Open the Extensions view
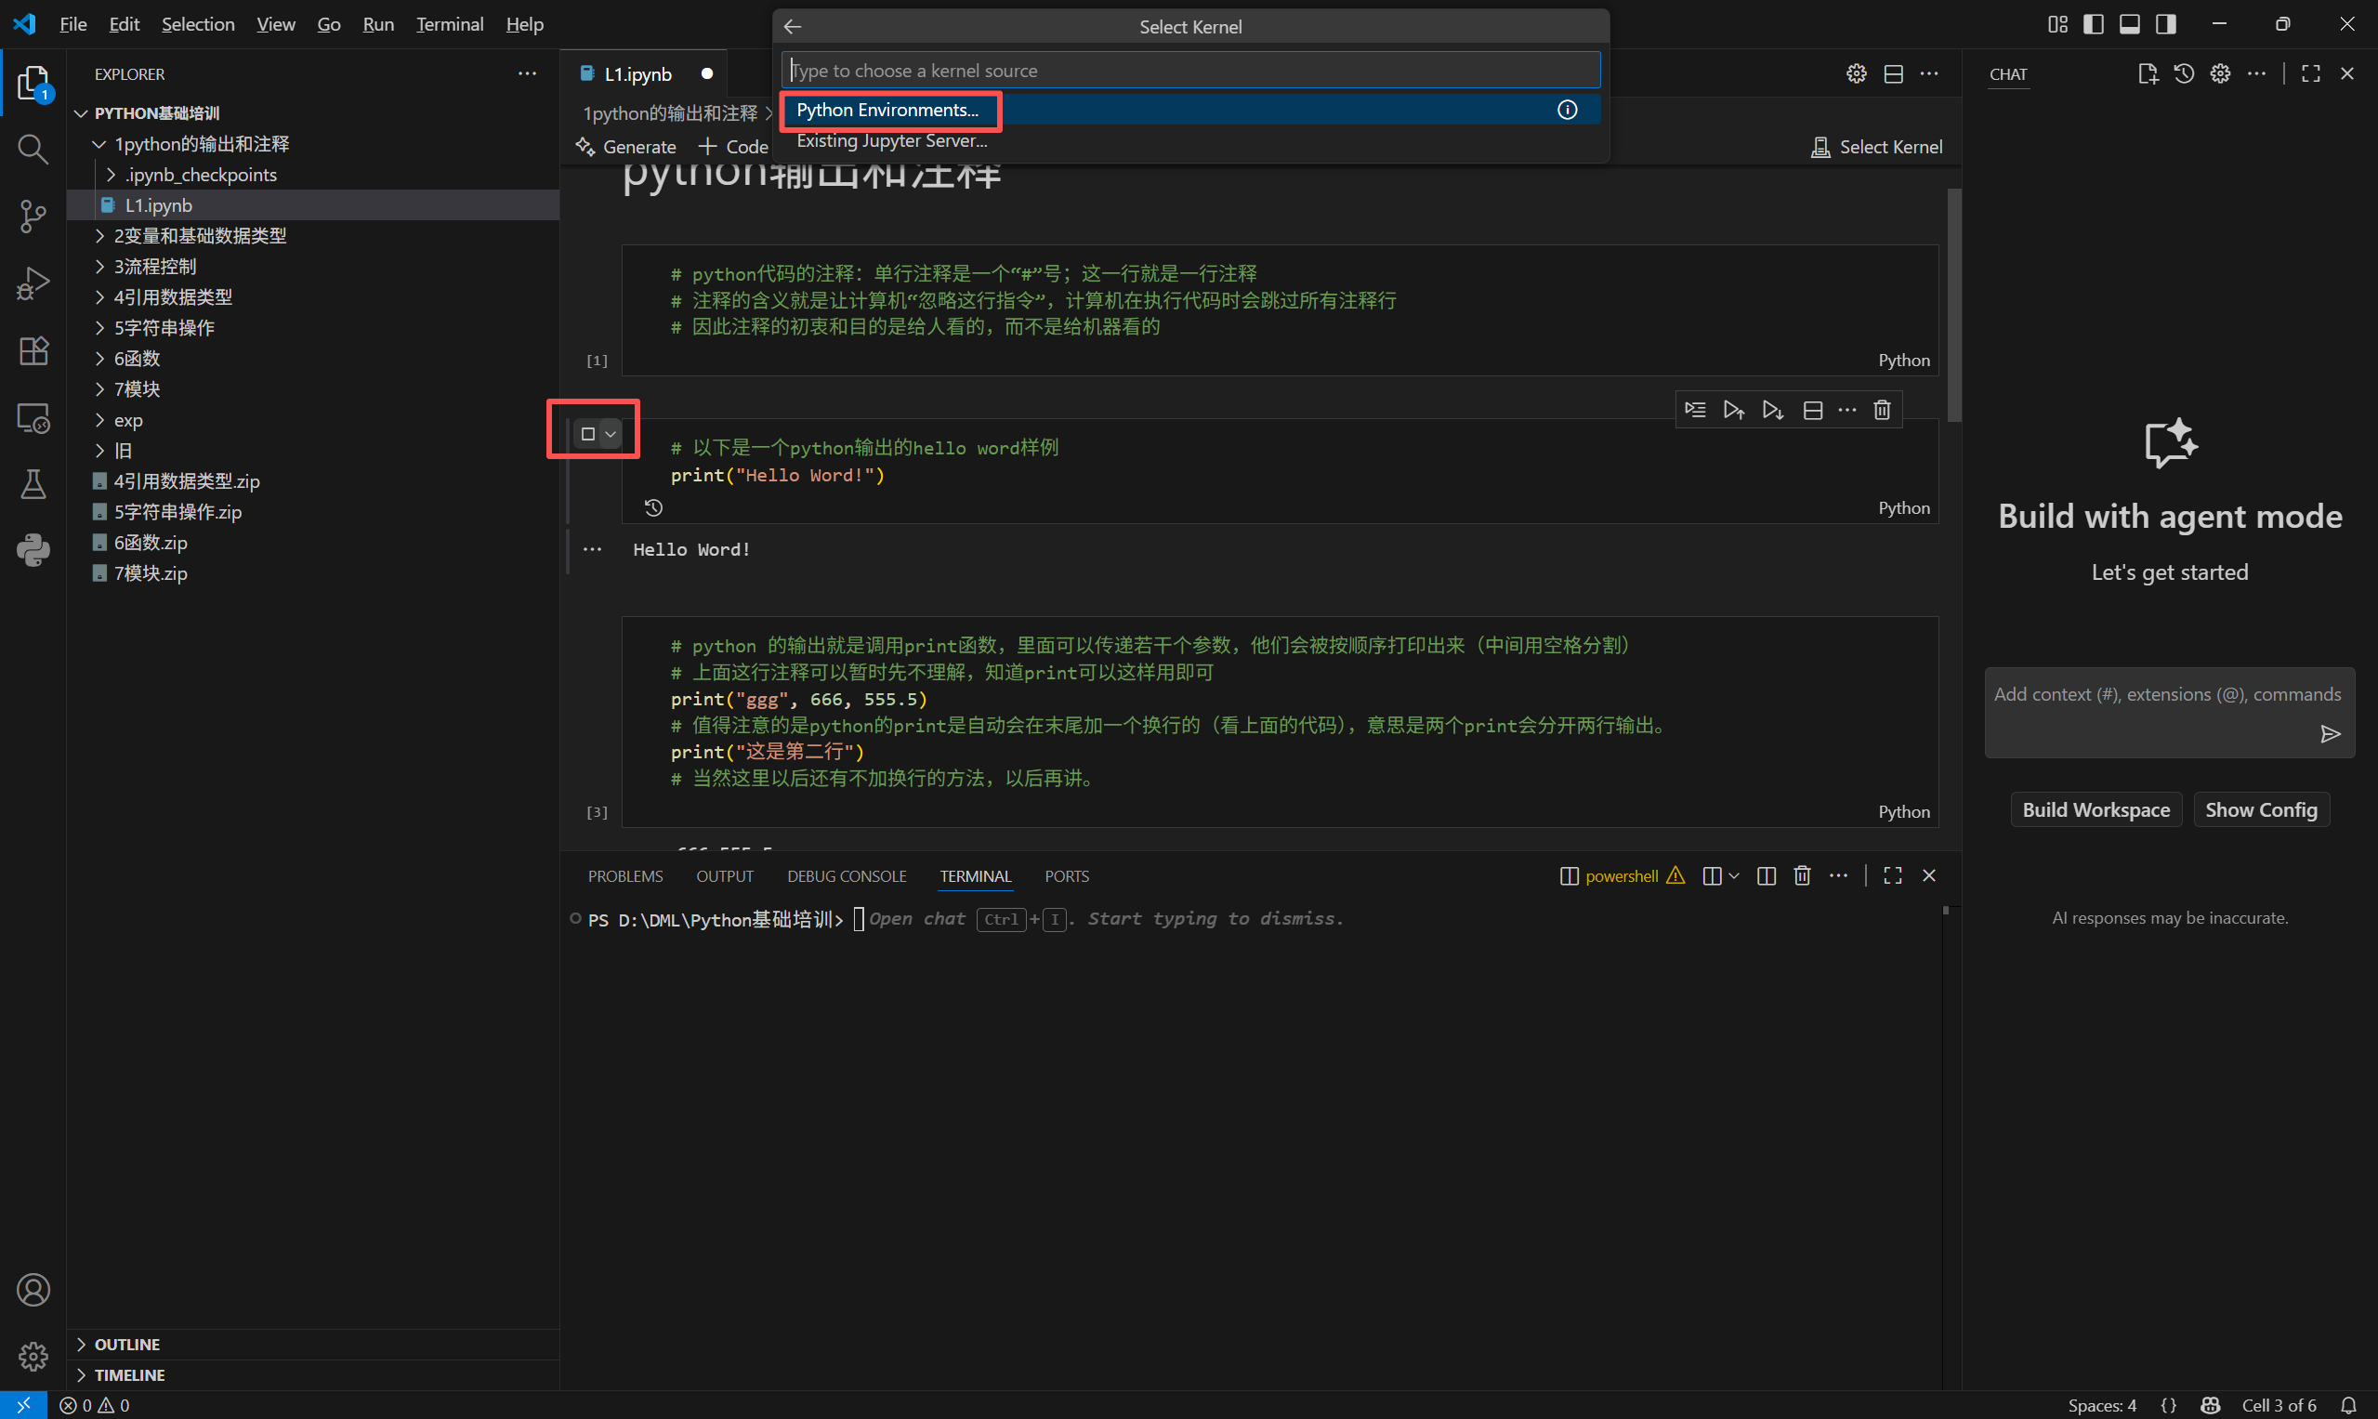This screenshot has width=2378, height=1419. pyautogui.click(x=33, y=351)
